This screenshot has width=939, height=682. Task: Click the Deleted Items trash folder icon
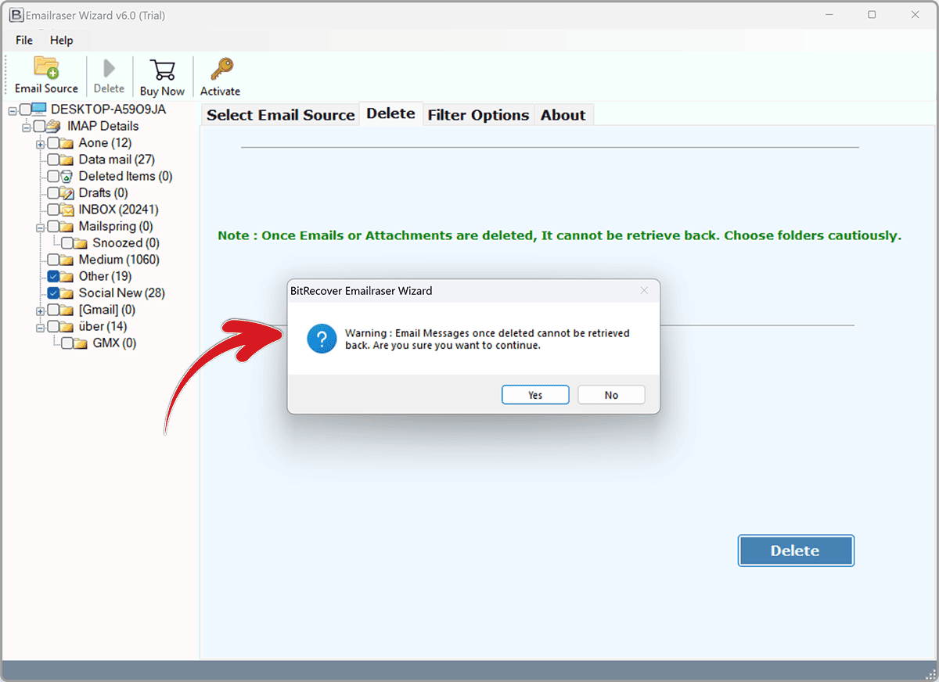(x=68, y=176)
